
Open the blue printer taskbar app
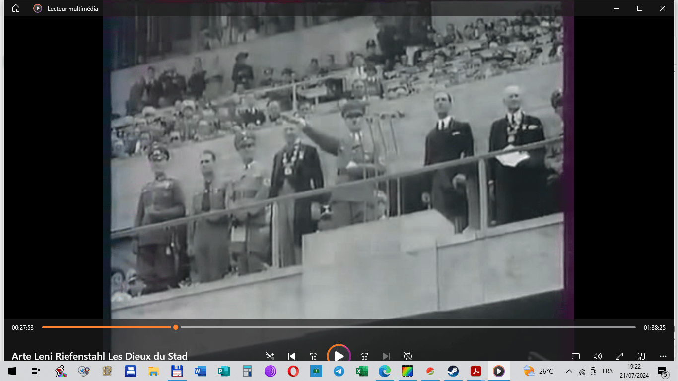click(x=130, y=371)
